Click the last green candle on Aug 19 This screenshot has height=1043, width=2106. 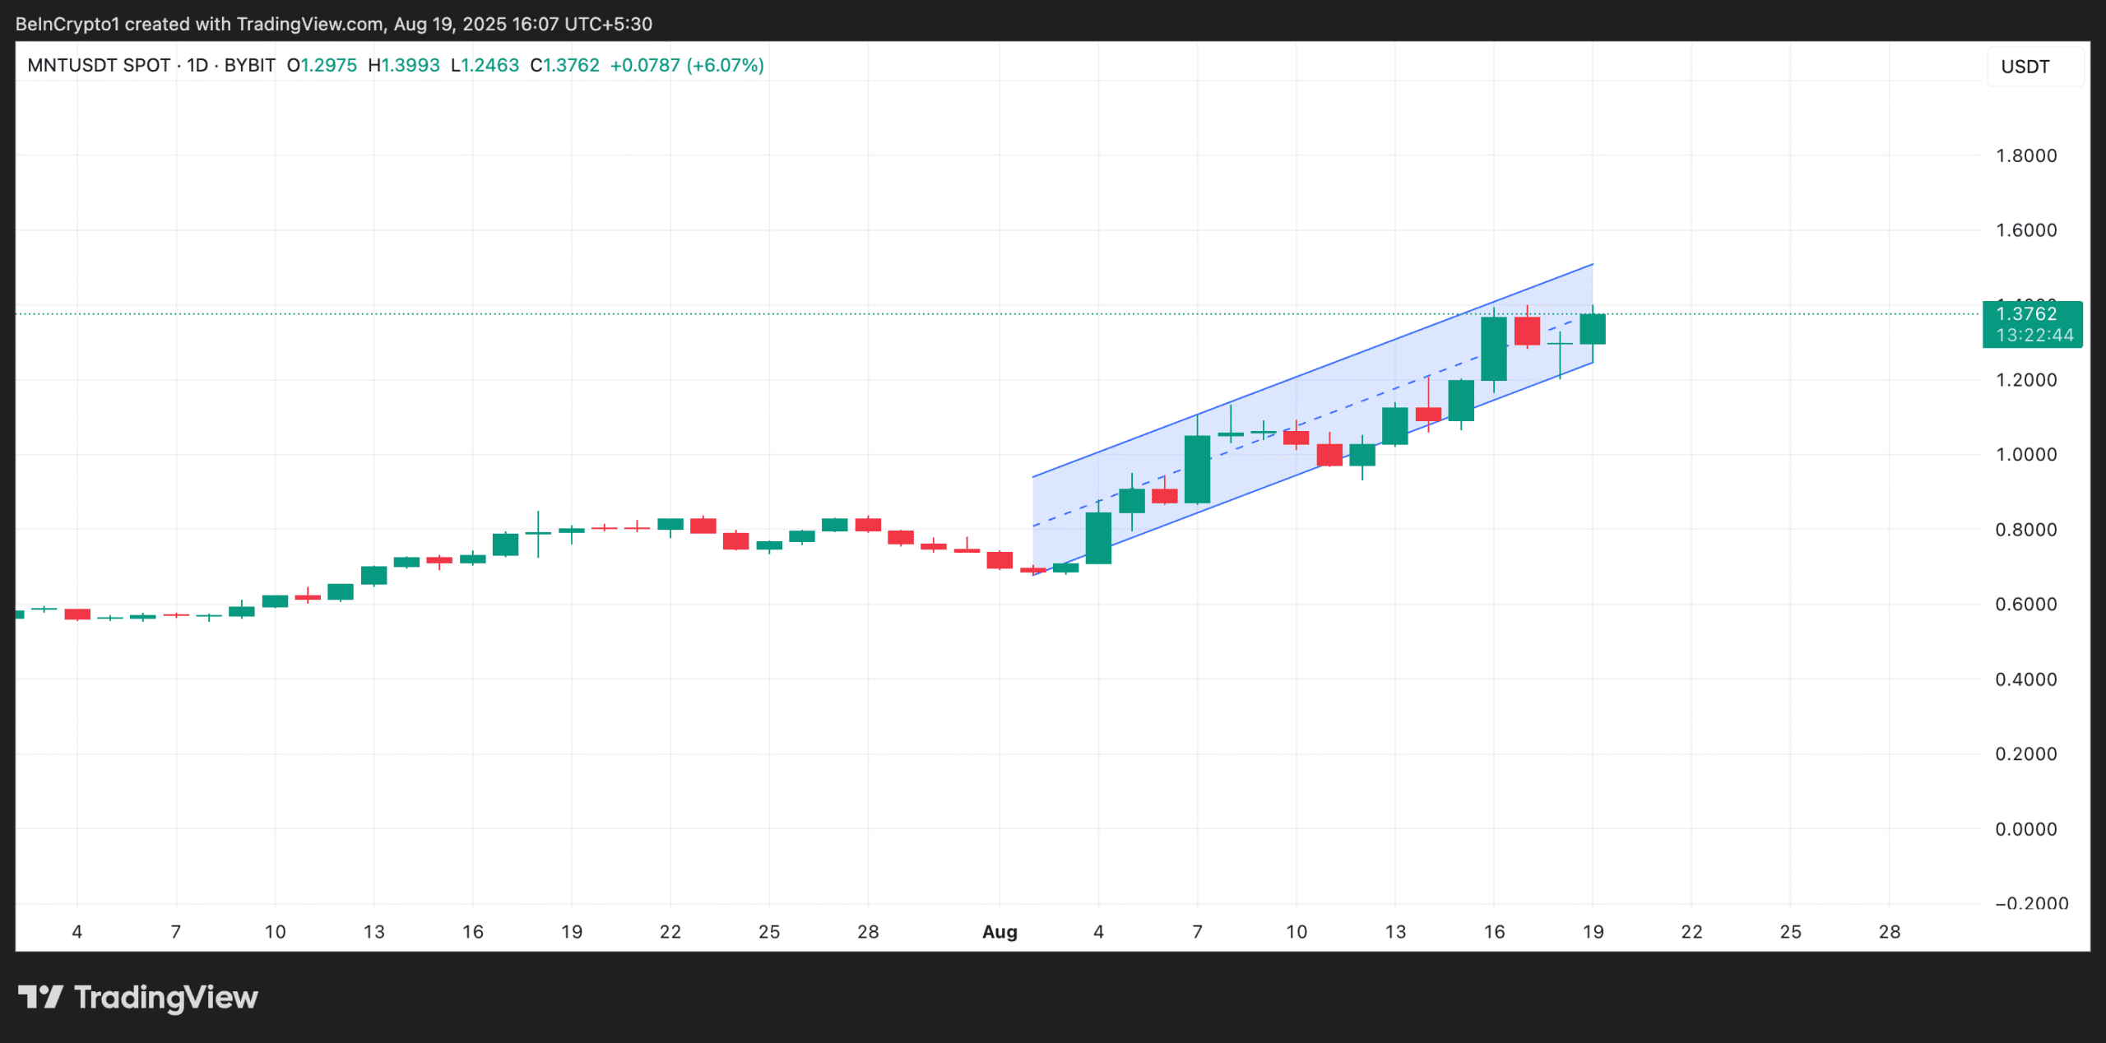click(x=1593, y=329)
